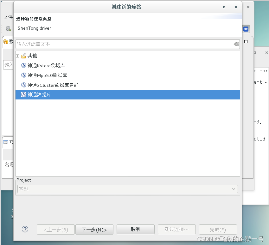Screen dimensions: 269x245
Task: Click the 下一步(N) button
Action: pyautogui.click(x=94, y=229)
